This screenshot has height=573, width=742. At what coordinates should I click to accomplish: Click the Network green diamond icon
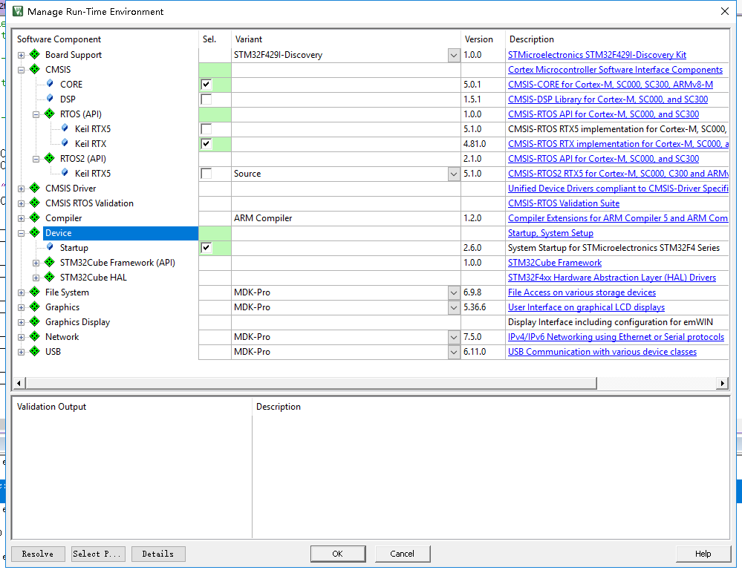click(x=35, y=336)
